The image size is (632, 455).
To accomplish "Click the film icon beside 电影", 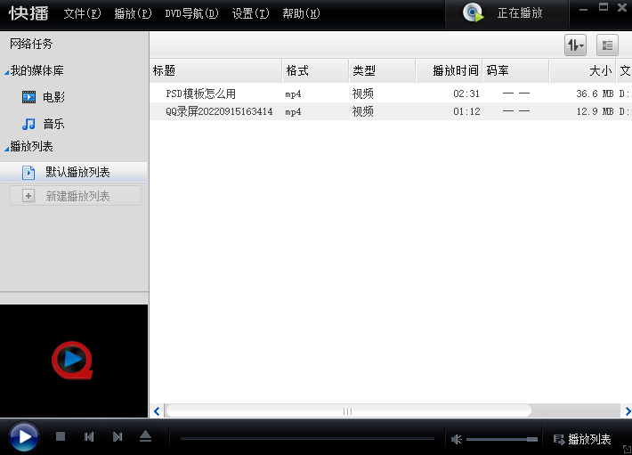I will point(28,97).
